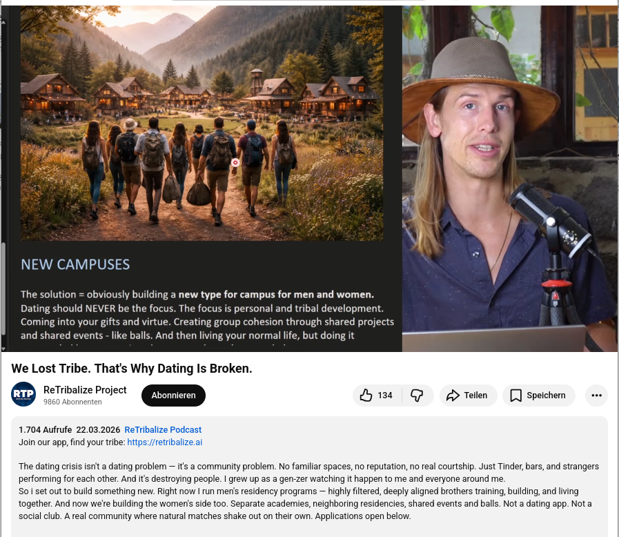The width and height of the screenshot is (619, 537).
Task: Click the village campus slide image
Action: (x=202, y=123)
